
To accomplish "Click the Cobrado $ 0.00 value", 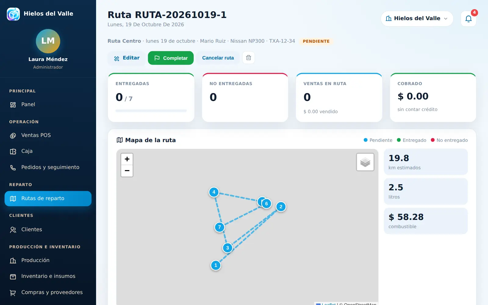I will pos(413,96).
